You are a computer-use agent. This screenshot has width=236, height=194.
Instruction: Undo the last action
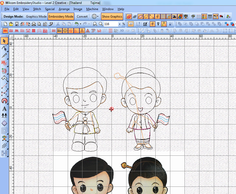tap(77, 24)
